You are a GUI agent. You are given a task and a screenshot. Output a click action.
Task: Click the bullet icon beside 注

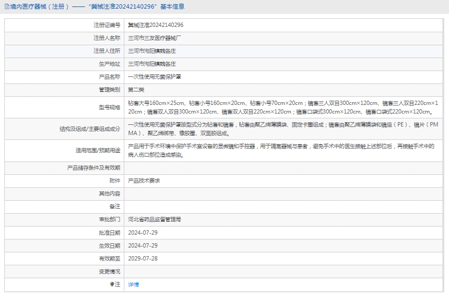coord(112,284)
